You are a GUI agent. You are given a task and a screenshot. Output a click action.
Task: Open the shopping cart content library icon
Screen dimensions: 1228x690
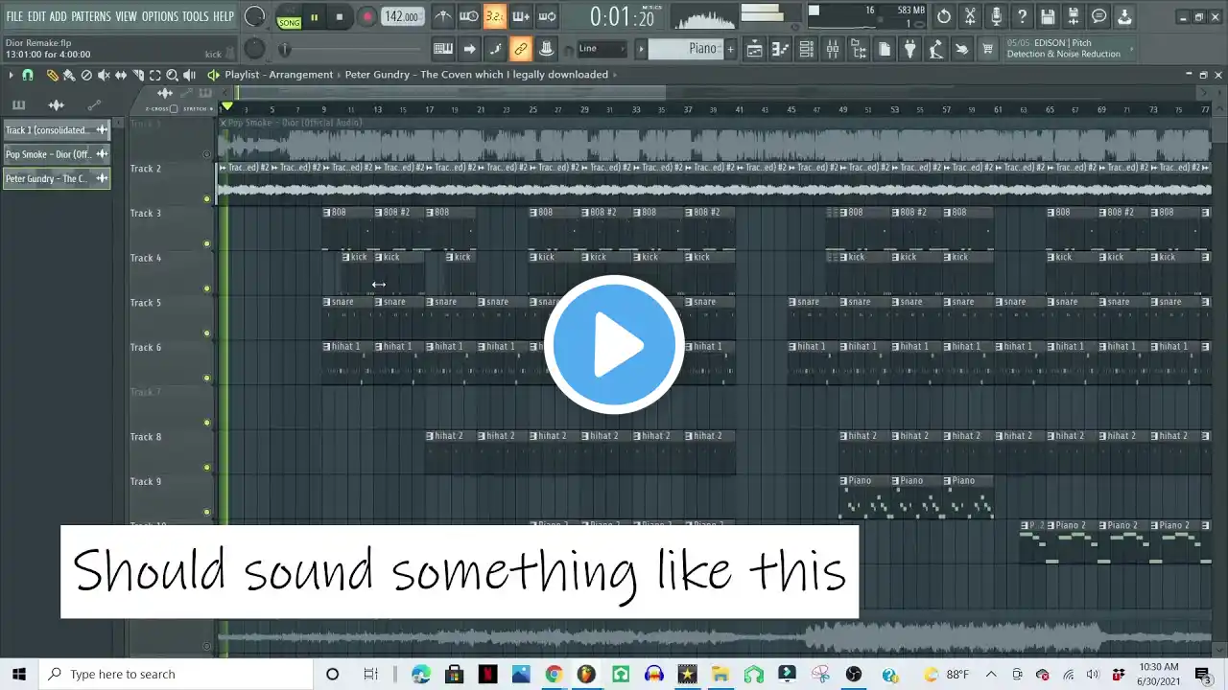click(987, 49)
